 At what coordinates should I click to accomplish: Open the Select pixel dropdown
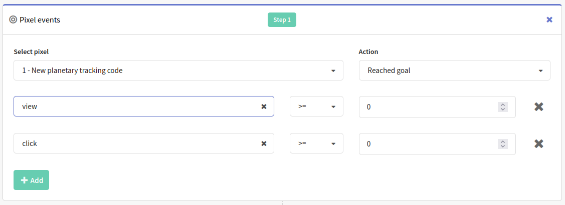pyautogui.click(x=178, y=70)
